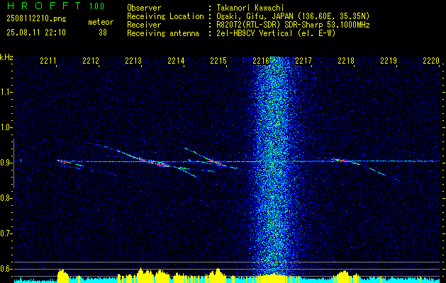Click the 2218 time axis marker
The width and height of the screenshot is (446, 283).
click(346, 60)
